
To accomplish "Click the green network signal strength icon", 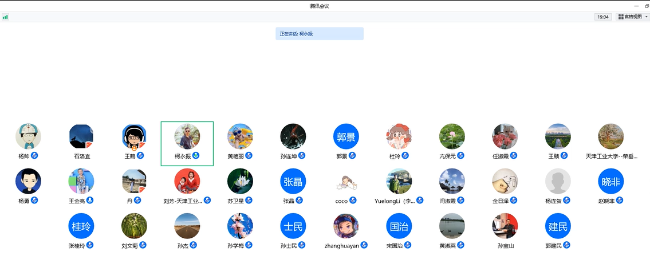I will [5, 17].
